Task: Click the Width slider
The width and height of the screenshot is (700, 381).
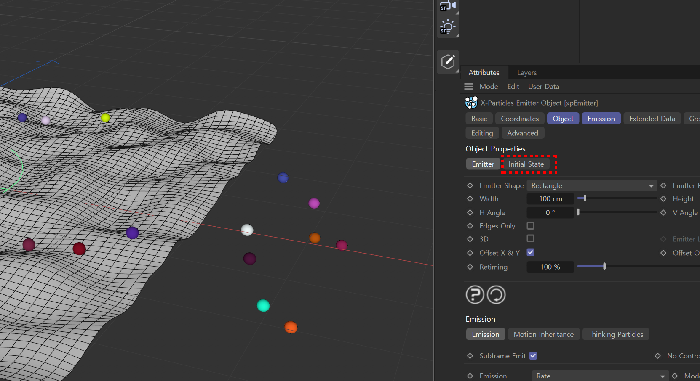Action: click(617, 198)
